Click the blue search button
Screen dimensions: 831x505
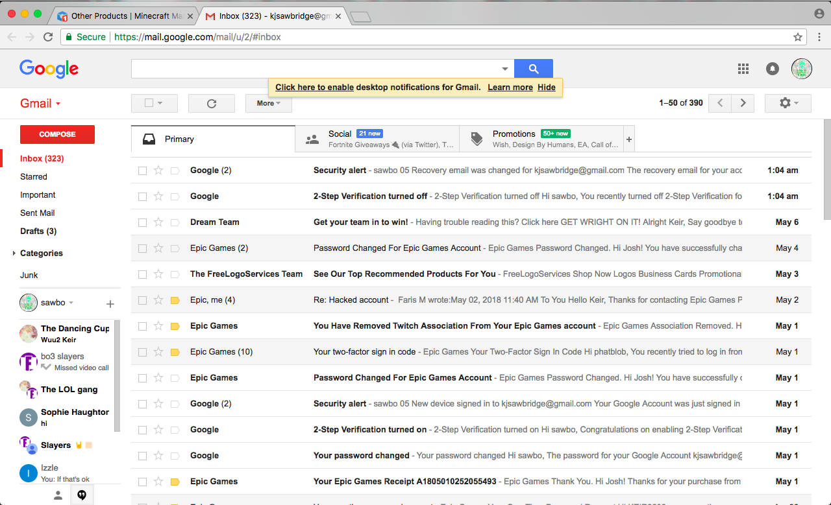click(x=534, y=69)
